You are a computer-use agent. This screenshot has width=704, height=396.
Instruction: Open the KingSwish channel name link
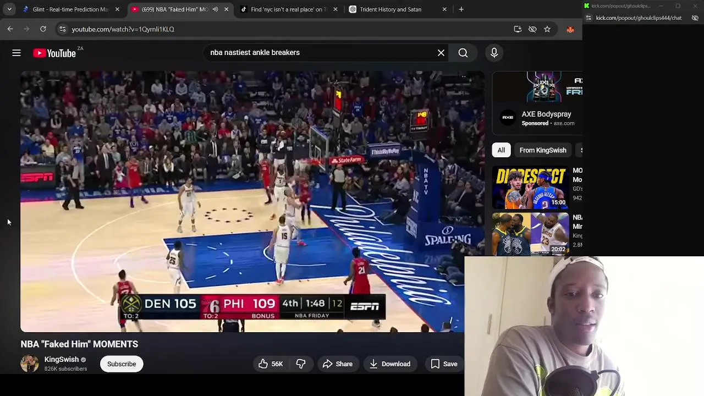coord(62,360)
